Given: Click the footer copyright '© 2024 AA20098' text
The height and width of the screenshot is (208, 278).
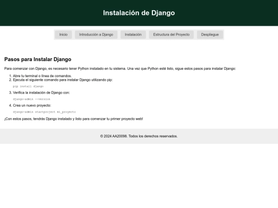Looking at the screenshot, I should [x=139, y=136].
